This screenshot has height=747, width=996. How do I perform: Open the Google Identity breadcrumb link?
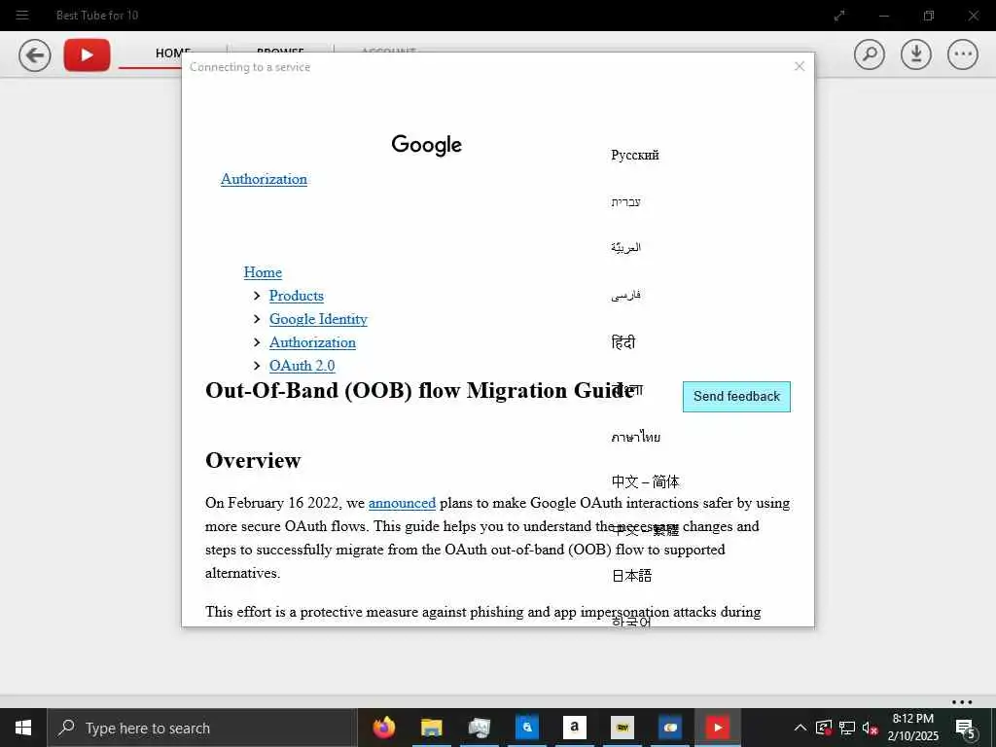318,319
